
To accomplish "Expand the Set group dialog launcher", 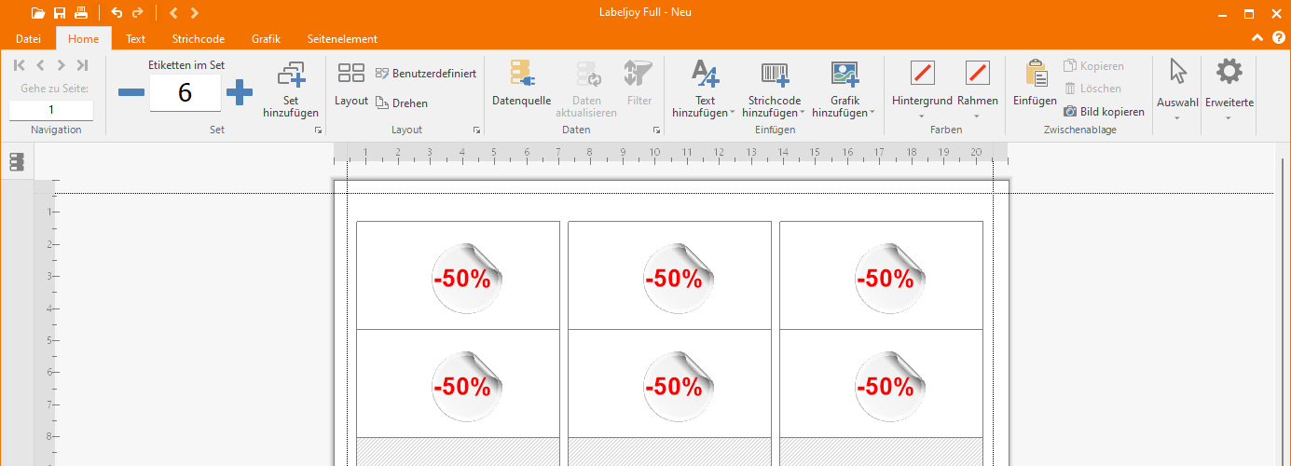I will pos(318,131).
